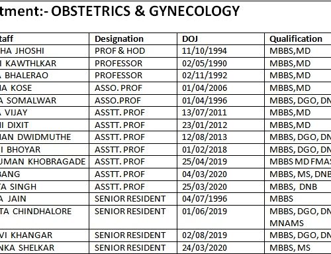Image resolution: width=331 pixels, height=254 pixels.
Task: Select qualification cell MBBS, DNB
Action: point(298,187)
